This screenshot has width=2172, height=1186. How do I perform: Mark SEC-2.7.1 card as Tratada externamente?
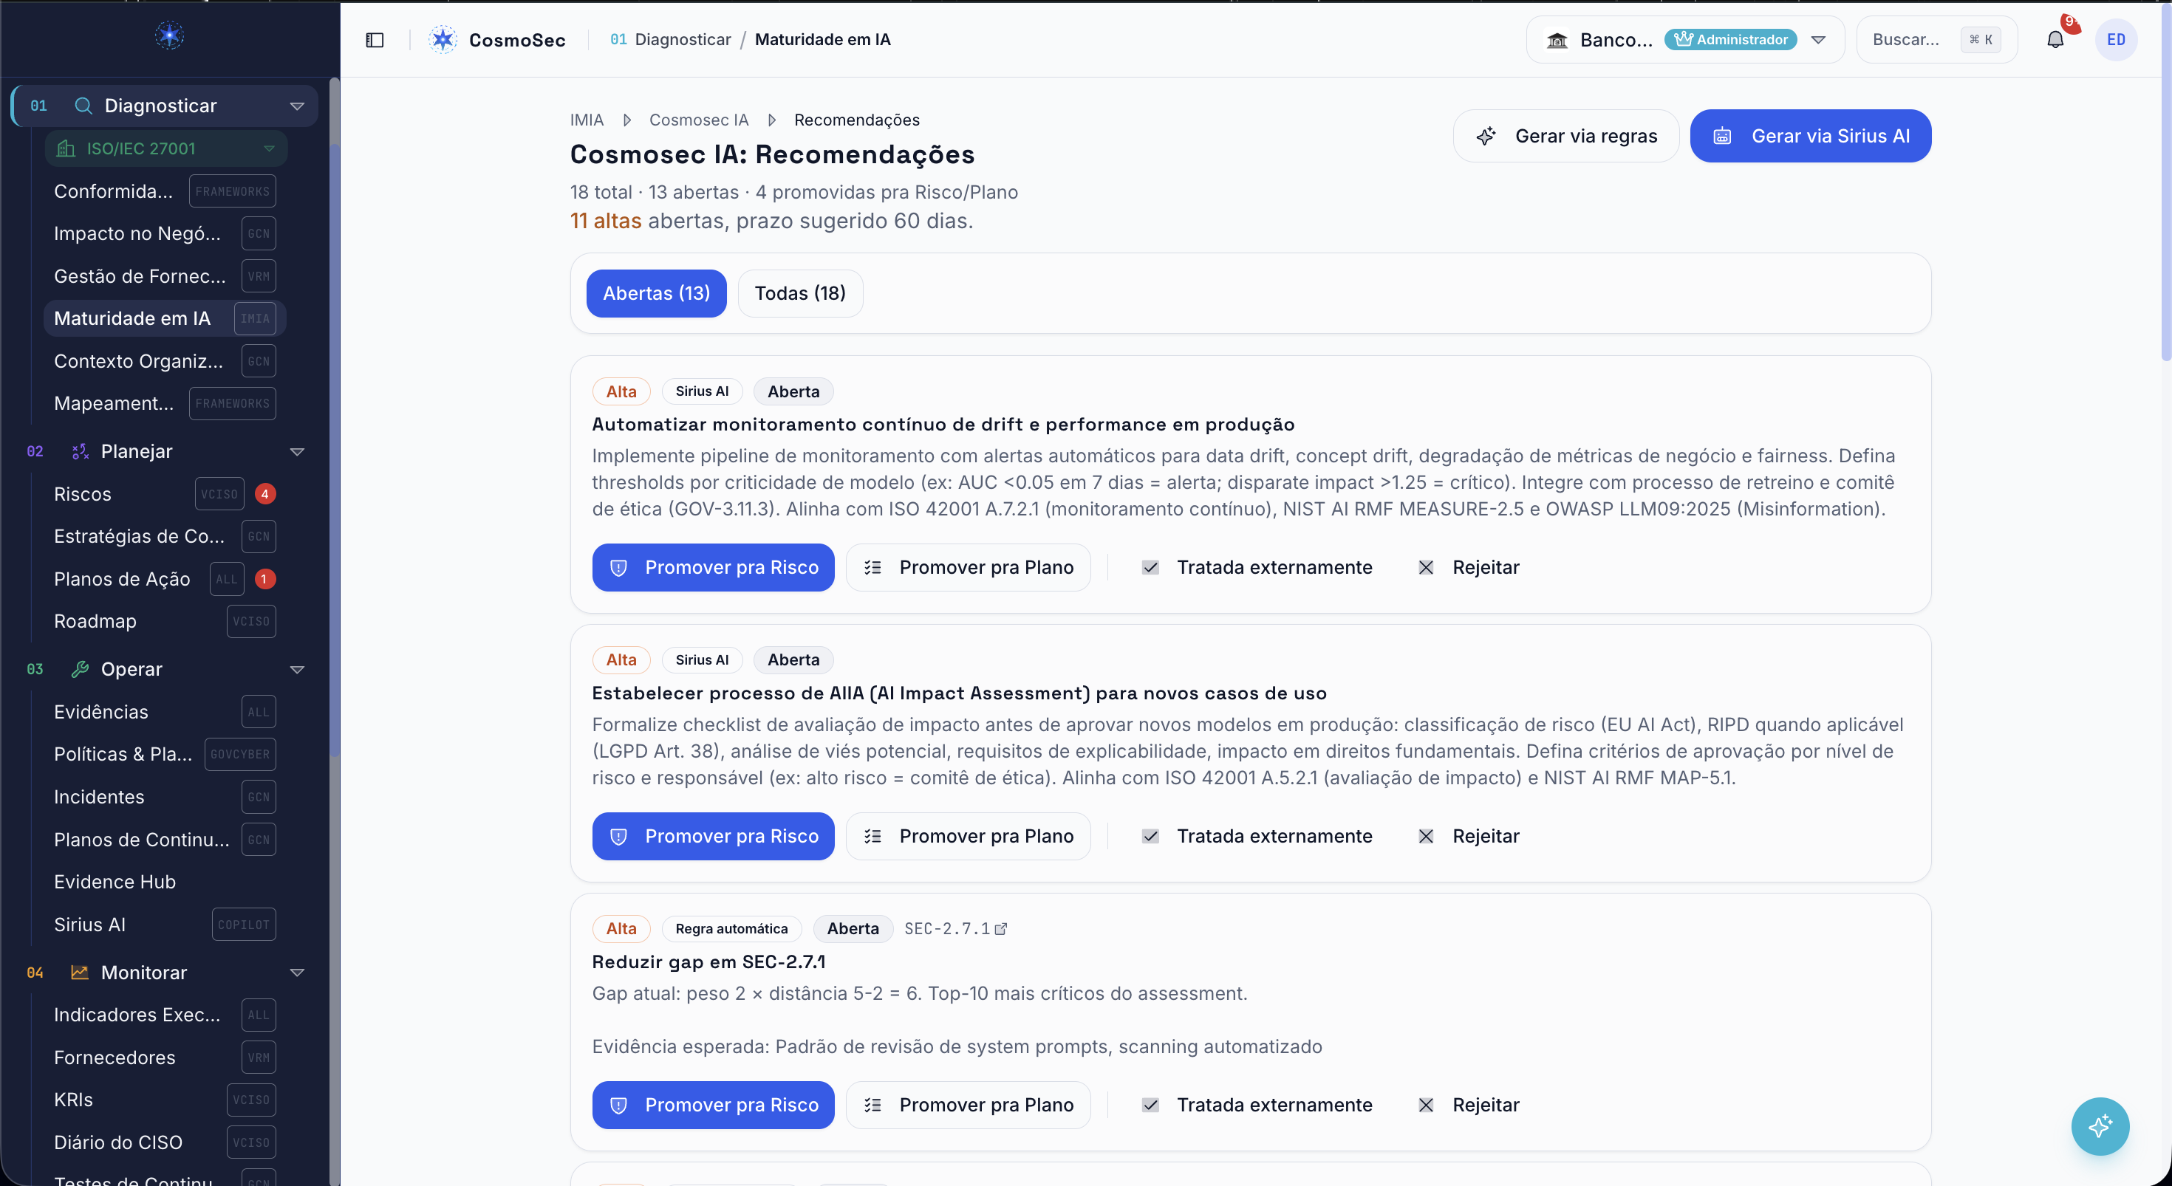coord(1257,1105)
